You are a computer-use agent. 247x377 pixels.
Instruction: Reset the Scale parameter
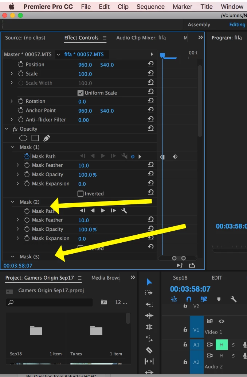pyautogui.click(x=151, y=73)
